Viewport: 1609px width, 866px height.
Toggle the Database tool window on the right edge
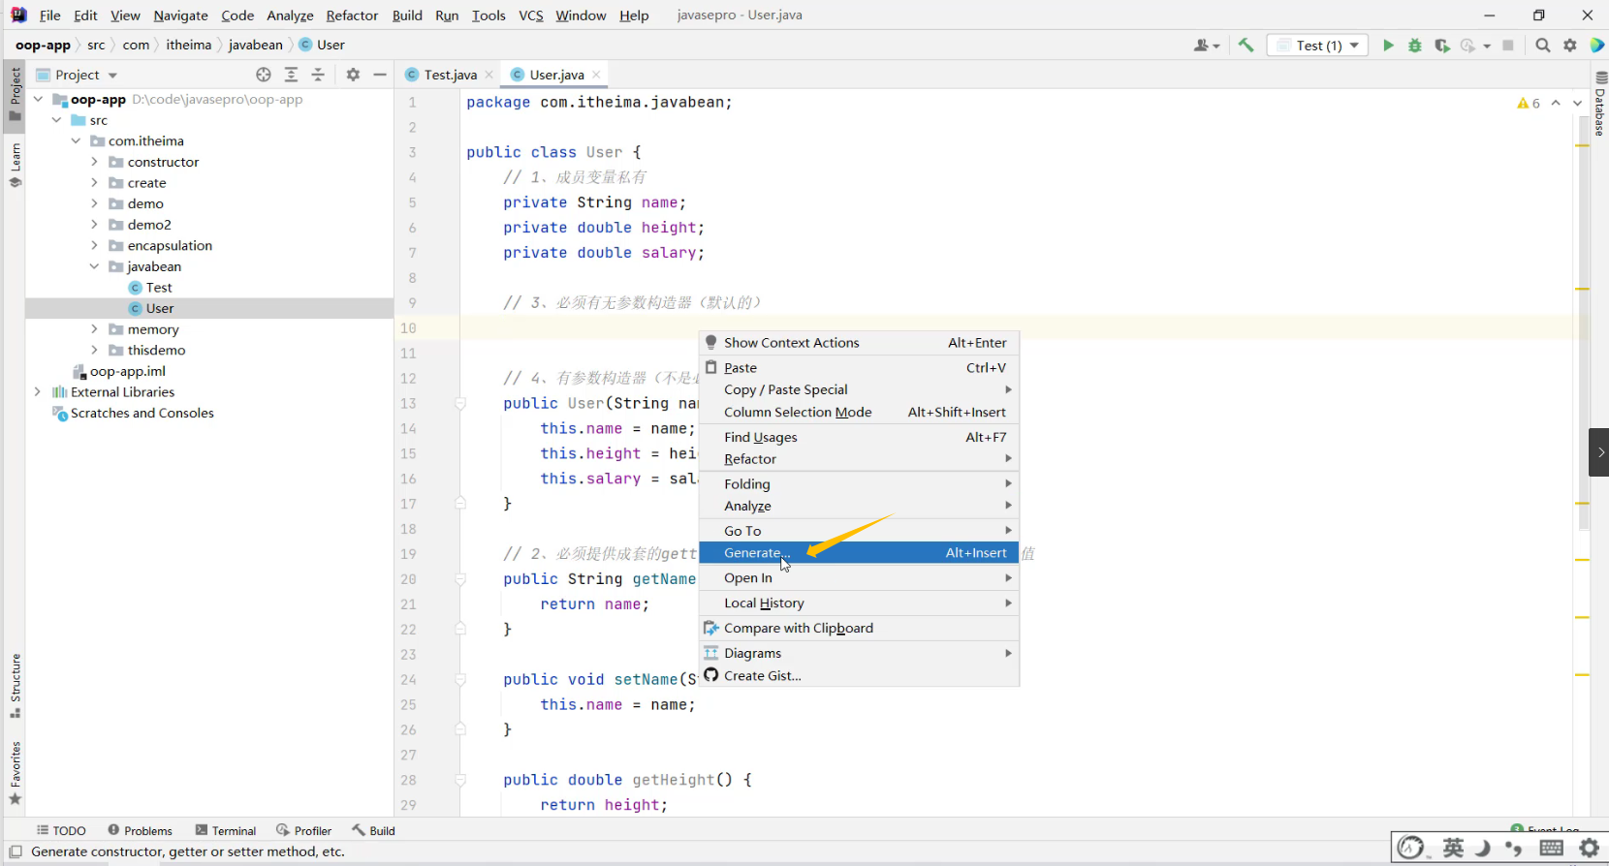[1599, 105]
